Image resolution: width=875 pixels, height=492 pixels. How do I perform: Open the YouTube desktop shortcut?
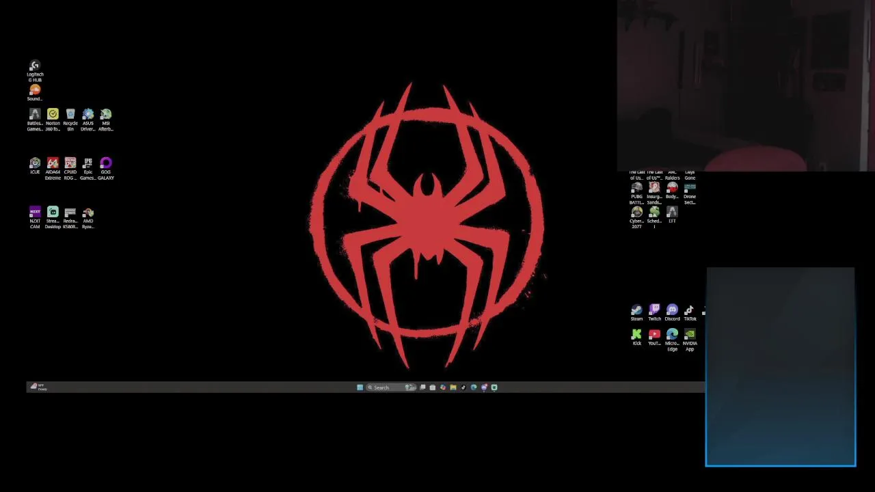point(655,338)
